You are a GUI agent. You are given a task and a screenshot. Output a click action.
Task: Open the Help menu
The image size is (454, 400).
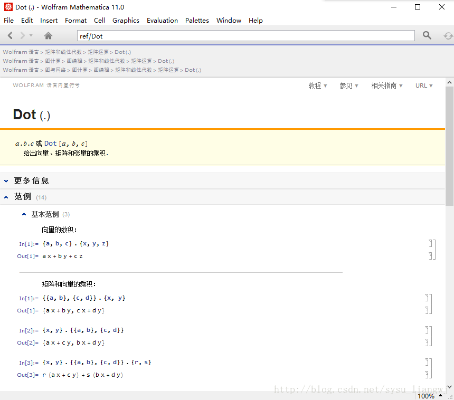[x=256, y=20]
